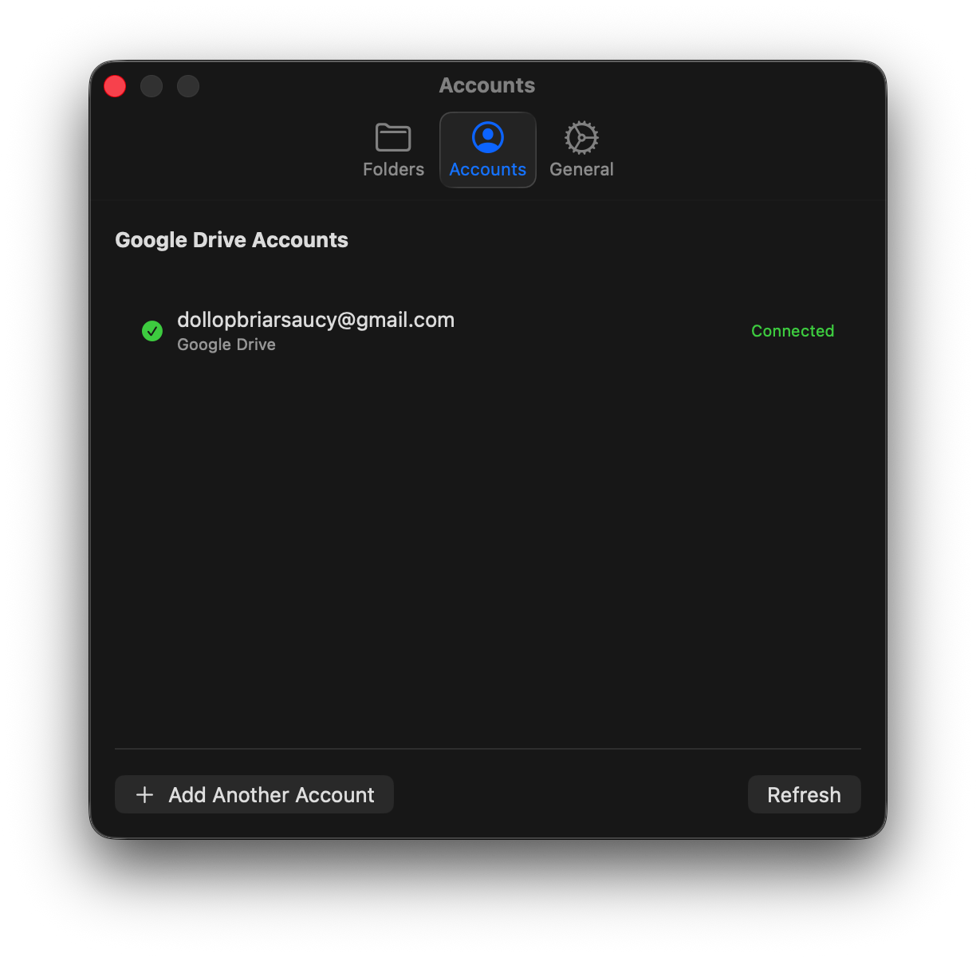Click the Google Drive subtitle under the email
976x957 pixels.
pyautogui.click(x=226, y=345)
